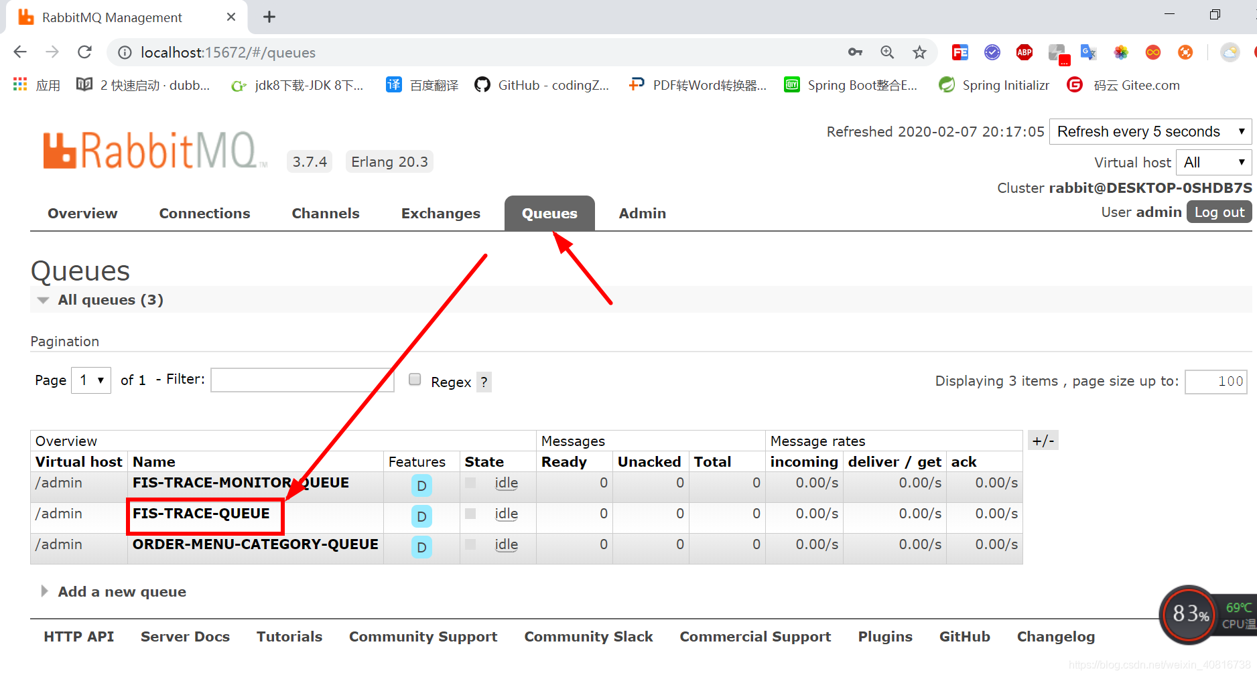Image resolution: width=1257 pixels, height=677 pixels.
Task: Open the Plugins footer link
Action: coord(885,637)
